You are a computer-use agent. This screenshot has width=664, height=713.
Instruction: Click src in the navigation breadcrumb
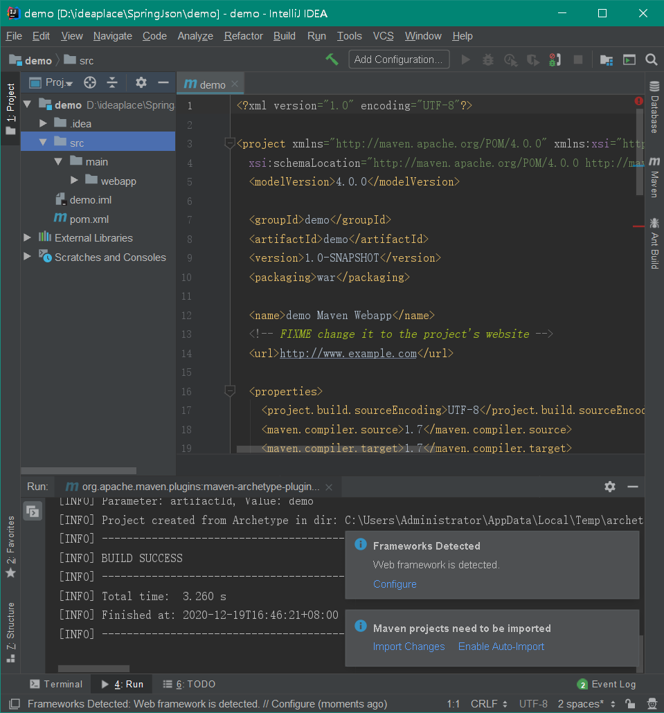[79, 60]
